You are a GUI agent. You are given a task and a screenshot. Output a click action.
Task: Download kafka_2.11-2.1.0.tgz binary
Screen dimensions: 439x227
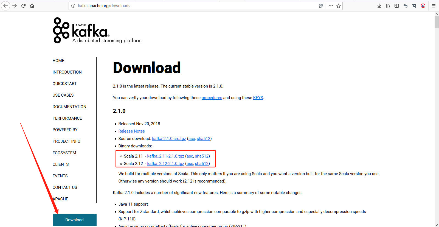click(166, 156)
